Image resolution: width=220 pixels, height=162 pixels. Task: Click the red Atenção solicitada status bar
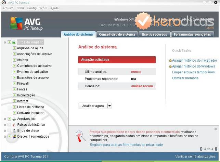coord(117,60)
